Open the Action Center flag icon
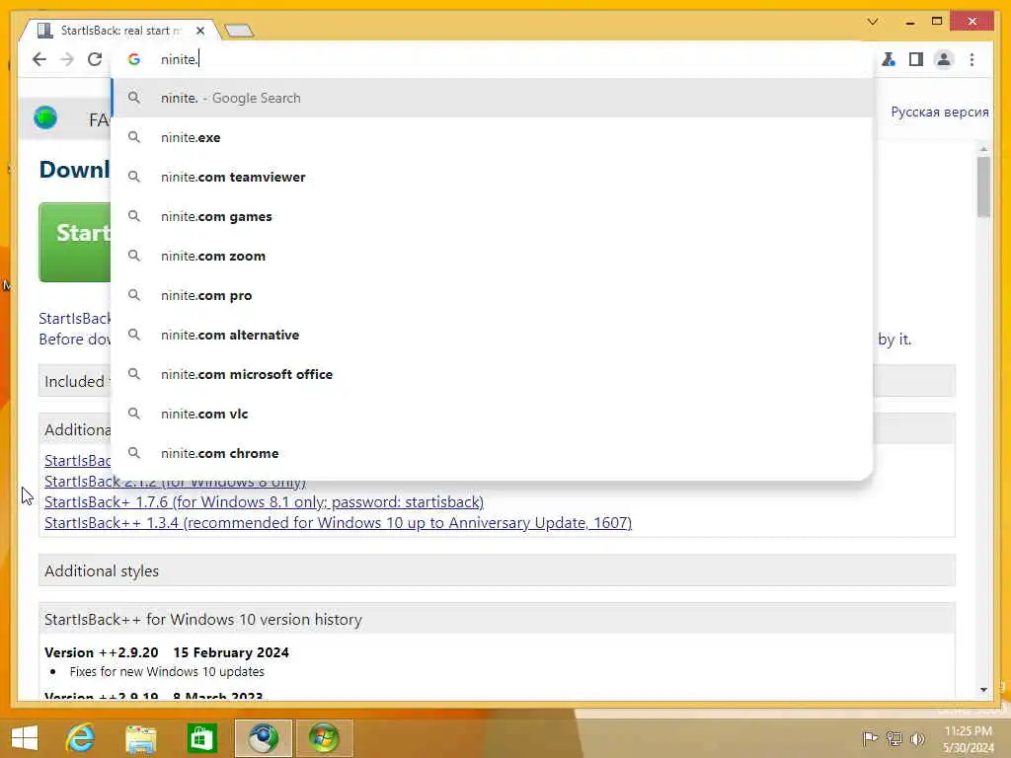The height and width of the screenshot is (758, 1011). [x=870, y=738]
